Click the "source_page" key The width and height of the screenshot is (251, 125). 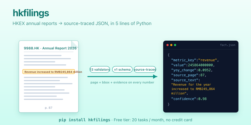click(x=185, y=75)
